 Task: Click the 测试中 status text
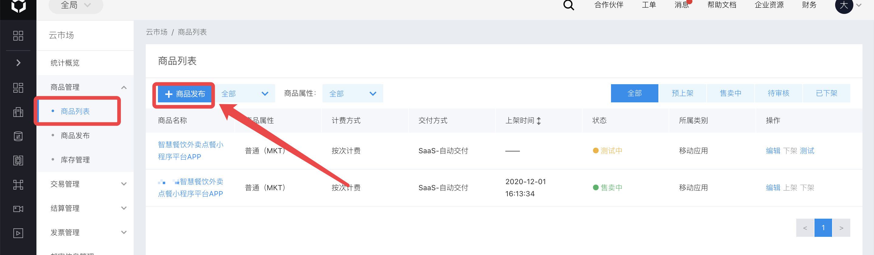click(x=611, y=151)
